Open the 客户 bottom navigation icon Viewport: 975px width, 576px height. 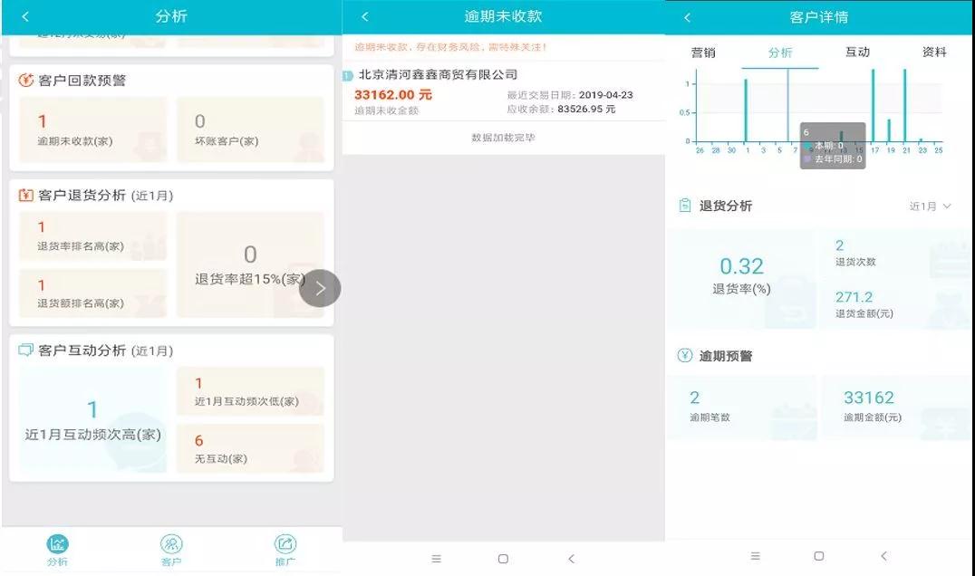pos(171,549)
